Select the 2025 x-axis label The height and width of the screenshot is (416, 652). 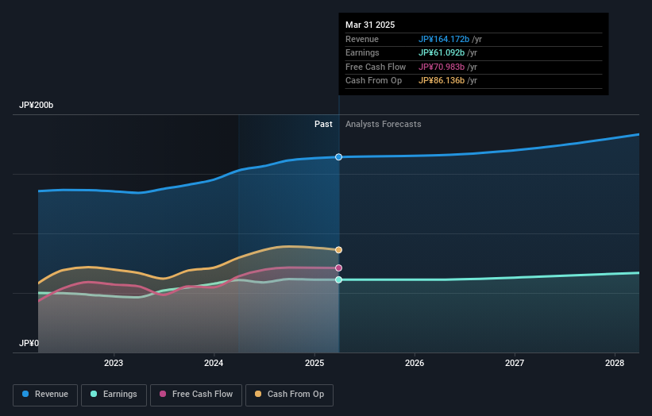[x=314, y=363]
